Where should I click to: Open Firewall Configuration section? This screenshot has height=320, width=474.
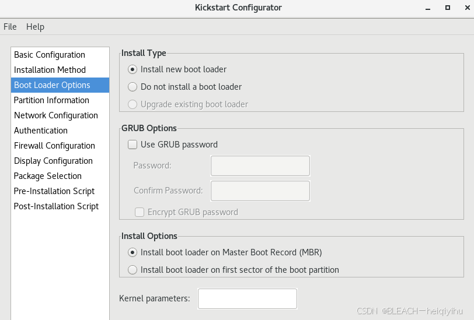[x=60, y=146]
